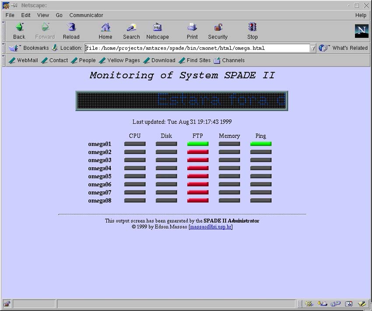Click the status bar security lock icon
The image size is (372, 311).
coord(7,304)
